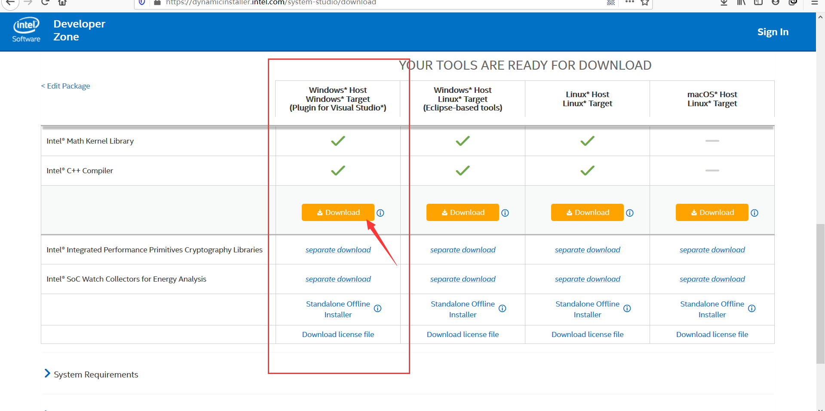Click the info icon beside Eclipse-based Download button
This screenshot has height=411, width=825.
[x=505, y=213]
